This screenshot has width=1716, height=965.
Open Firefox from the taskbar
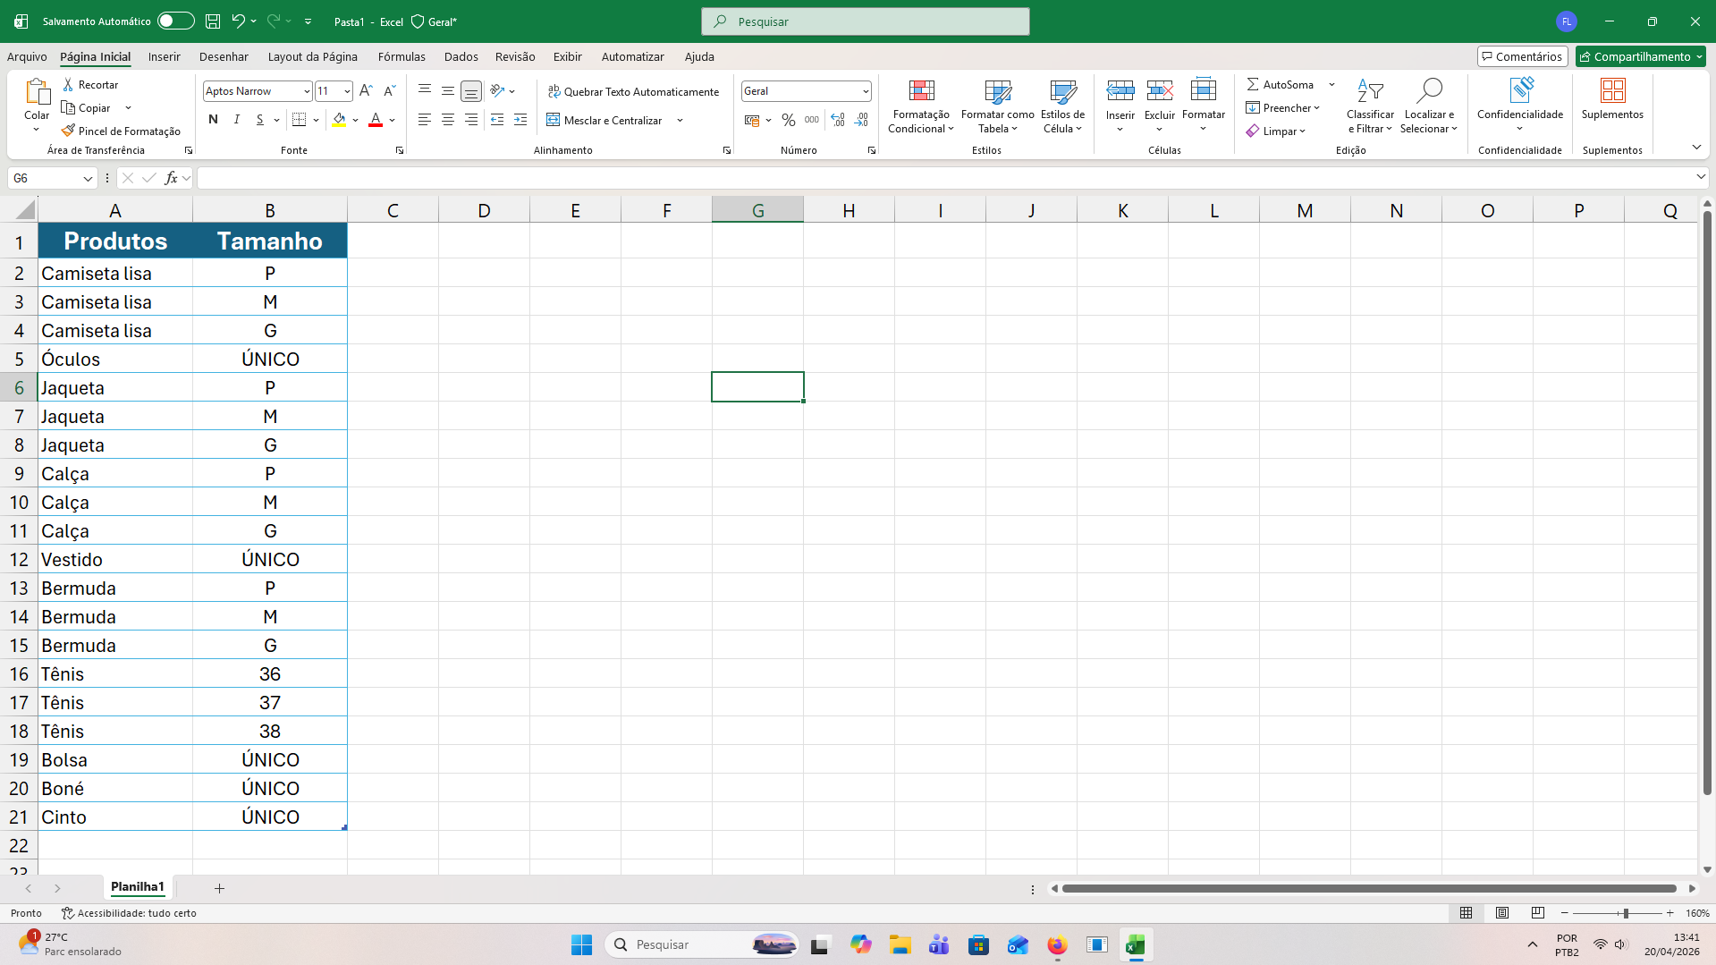point(1057,945)
